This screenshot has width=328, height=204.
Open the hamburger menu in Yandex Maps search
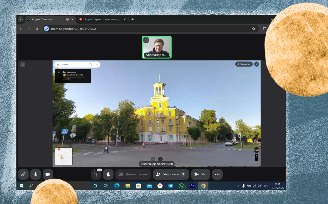point(58,65)
